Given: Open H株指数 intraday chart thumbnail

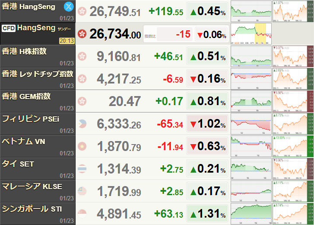Looking at the screenshot, I should 251,56.
